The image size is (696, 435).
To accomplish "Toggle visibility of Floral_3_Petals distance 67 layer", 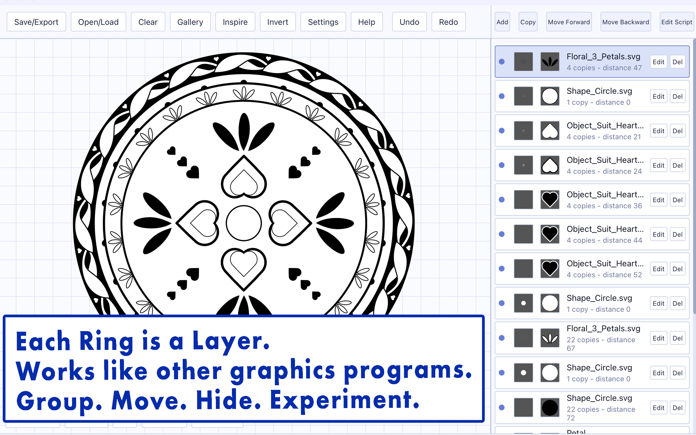I will click(x=502, y=338).
